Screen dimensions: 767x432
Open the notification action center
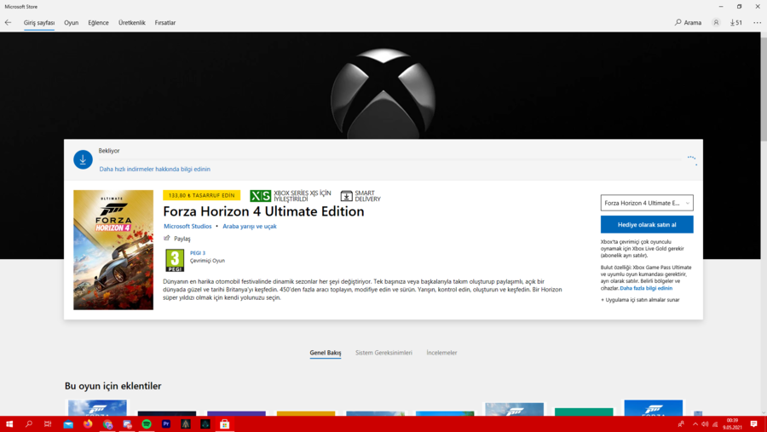coord(754,424)
